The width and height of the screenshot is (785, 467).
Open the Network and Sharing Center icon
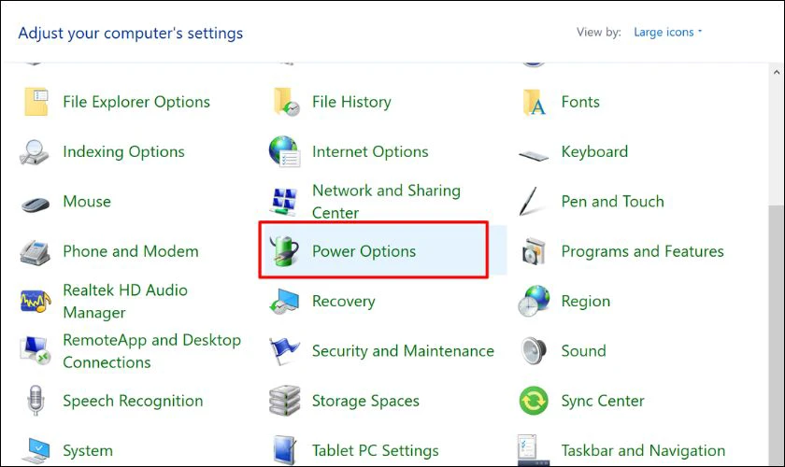point(283,202)
